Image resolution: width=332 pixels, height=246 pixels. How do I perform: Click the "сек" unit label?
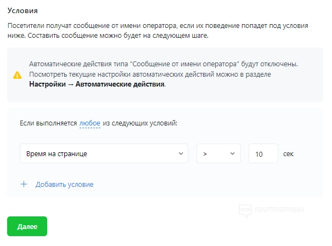(289, 154)
